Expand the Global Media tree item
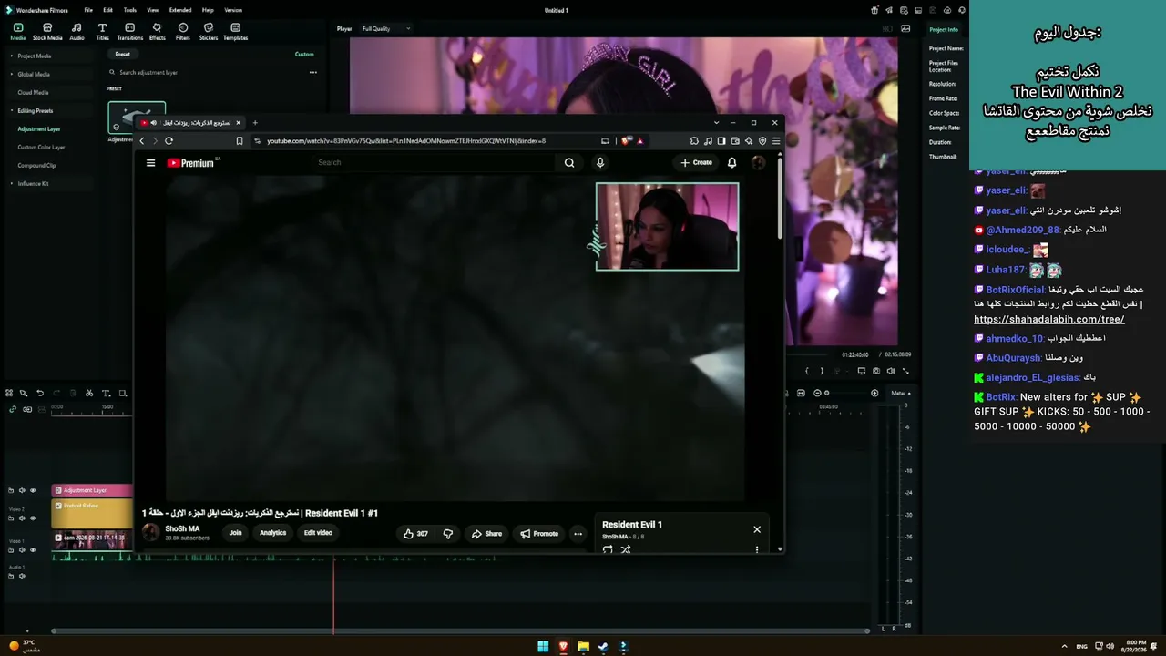This screenshot has height=656, width=1166. pos(11,74)
